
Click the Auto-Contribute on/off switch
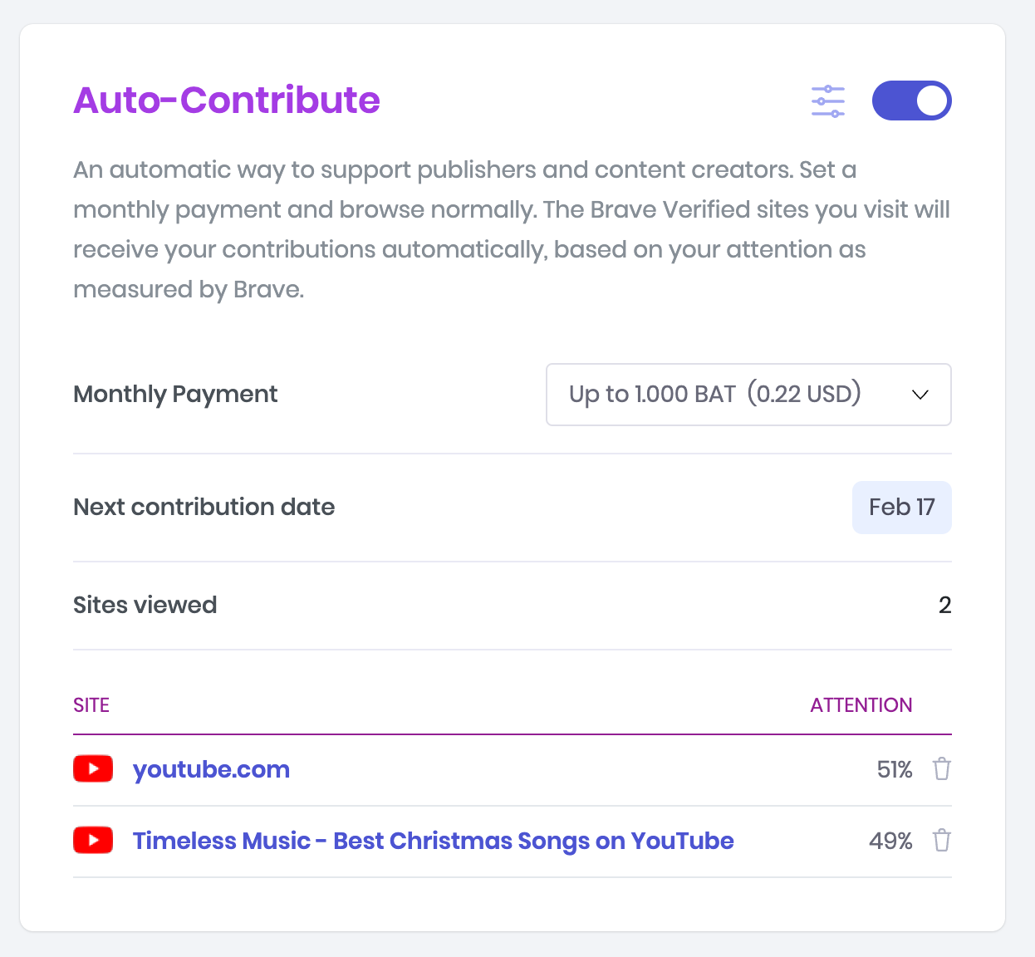pyautogui.click(x=911, y=101)
